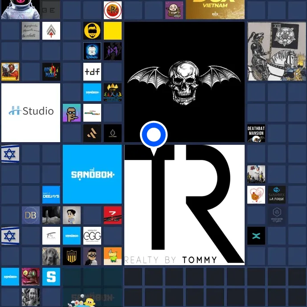This screenshot has width=307, height=307.
Task: Open the Cambodia 2023 games tile
Action: tap(113, 92)
